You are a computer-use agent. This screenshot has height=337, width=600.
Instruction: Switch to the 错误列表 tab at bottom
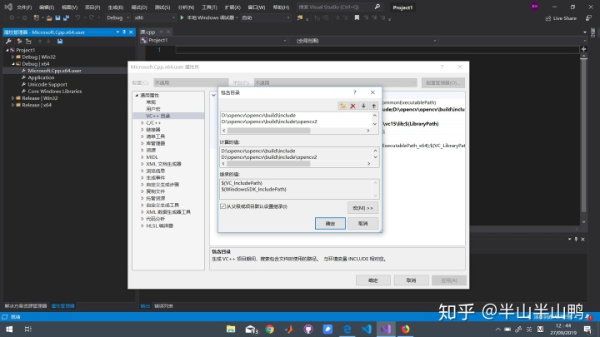click(163, 306)
